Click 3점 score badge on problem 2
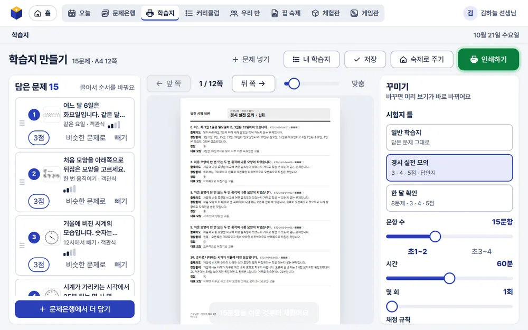The width and height of the screenshot is (528, 330). pyautogui.click(x=39, y=201)
